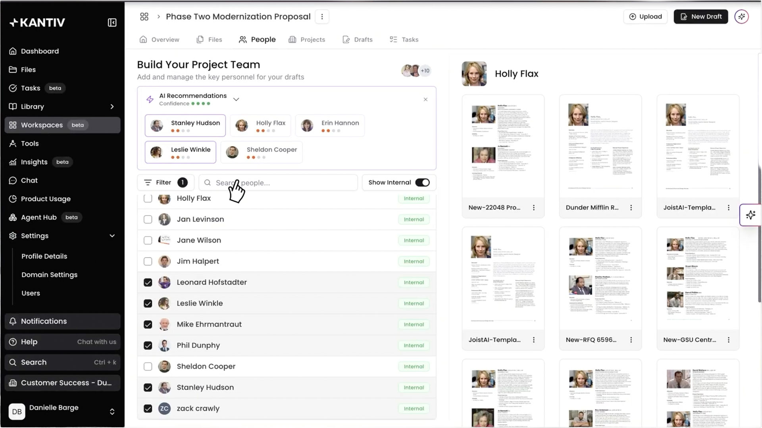
Task: Open Chat in the sidebar
Action: [62, 180]
